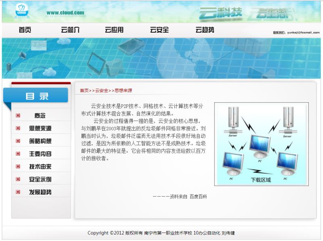Open the 云安全 navigation menu item
323x241 pixels.
pyautogui.click(x=159, y=30)
